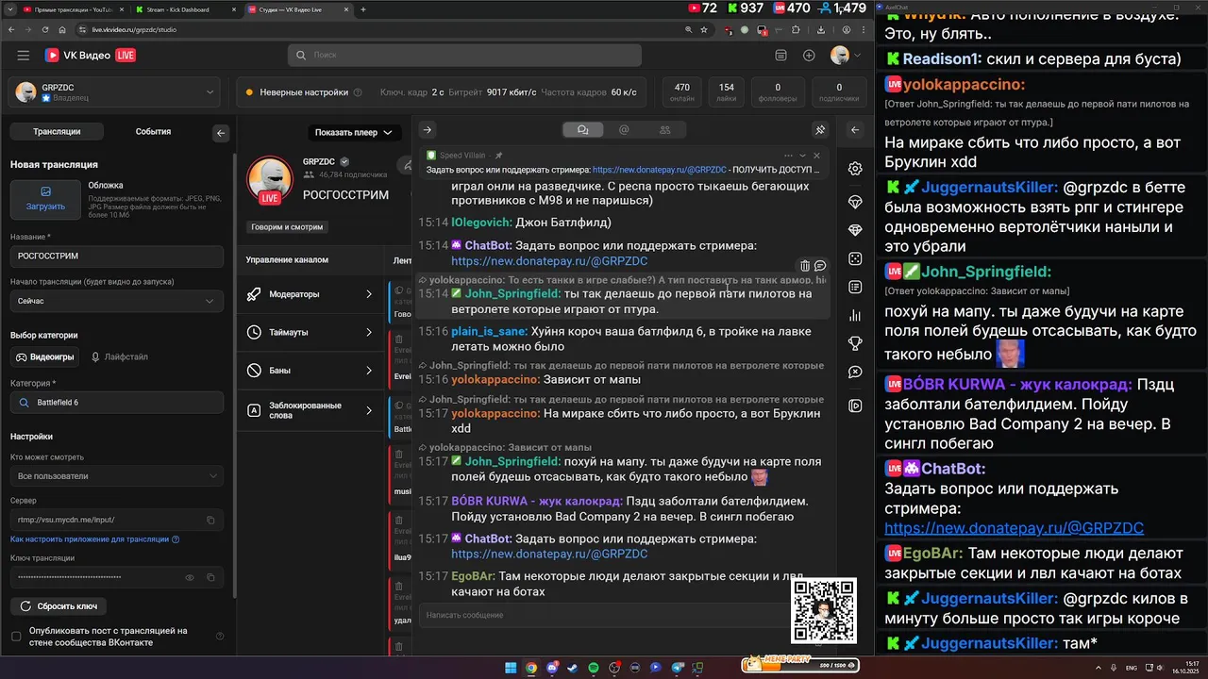1208x679 pixels.
Task: Delete John_Springfield's message with trash icon
Action: (805, 266)
